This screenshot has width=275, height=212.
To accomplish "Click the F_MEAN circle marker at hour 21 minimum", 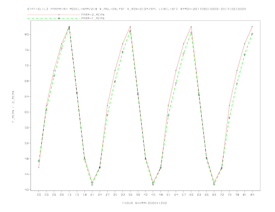I will 92,185.
